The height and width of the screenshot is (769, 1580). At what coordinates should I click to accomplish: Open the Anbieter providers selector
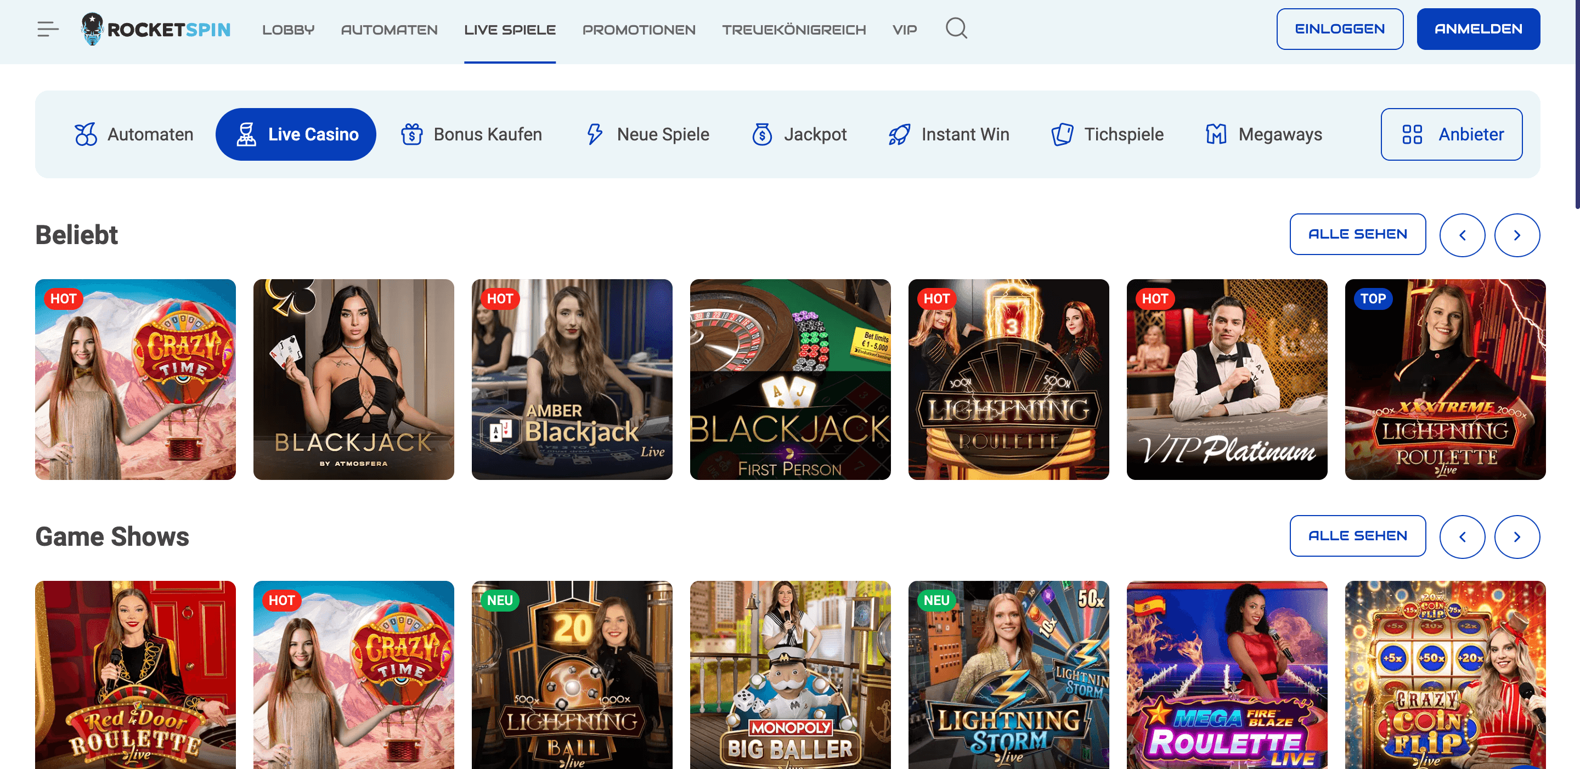pos(1451,134)
